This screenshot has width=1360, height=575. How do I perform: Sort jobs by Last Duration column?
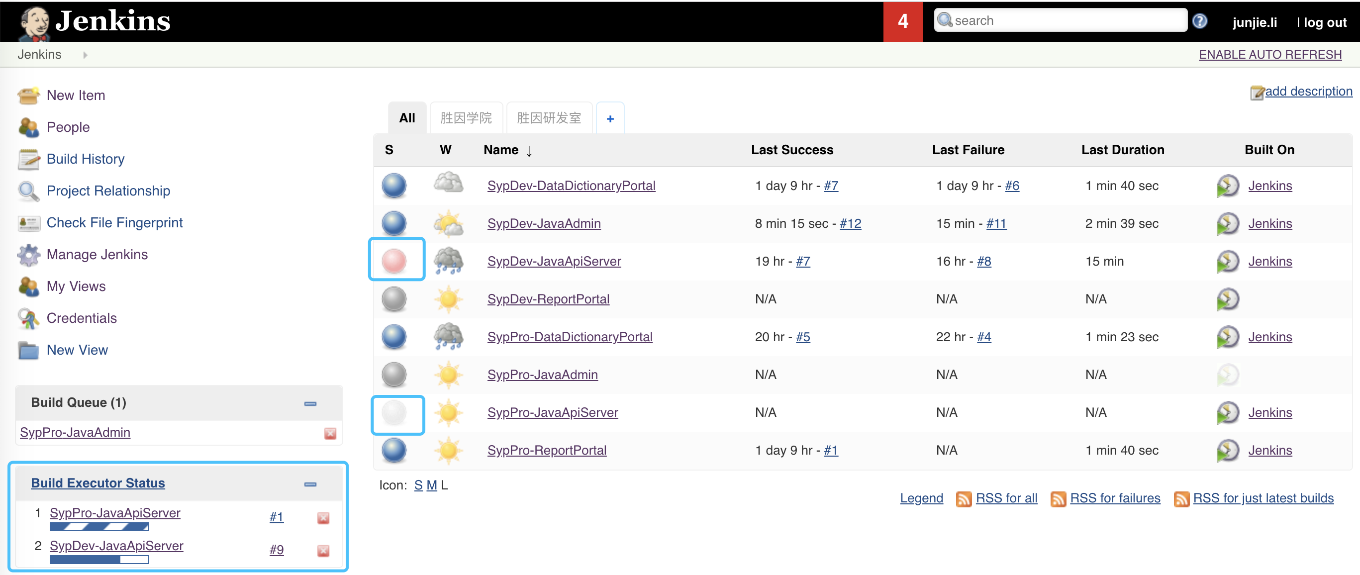(1122, 150)
